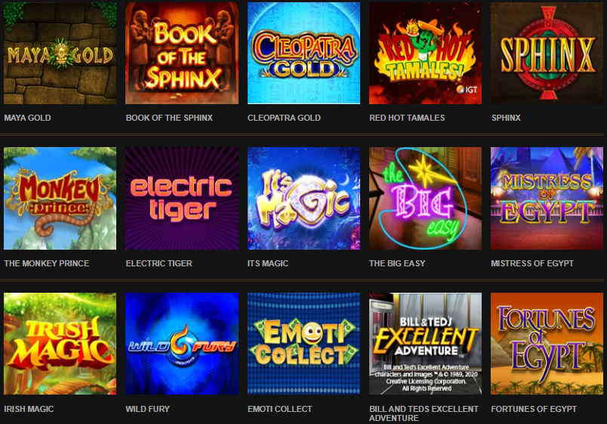Screen dimensions: 607x424
Task: Open Bill & Ted's Excellent Adventure thumbnail
Action: pyautogui.click(x=426, y=344)
